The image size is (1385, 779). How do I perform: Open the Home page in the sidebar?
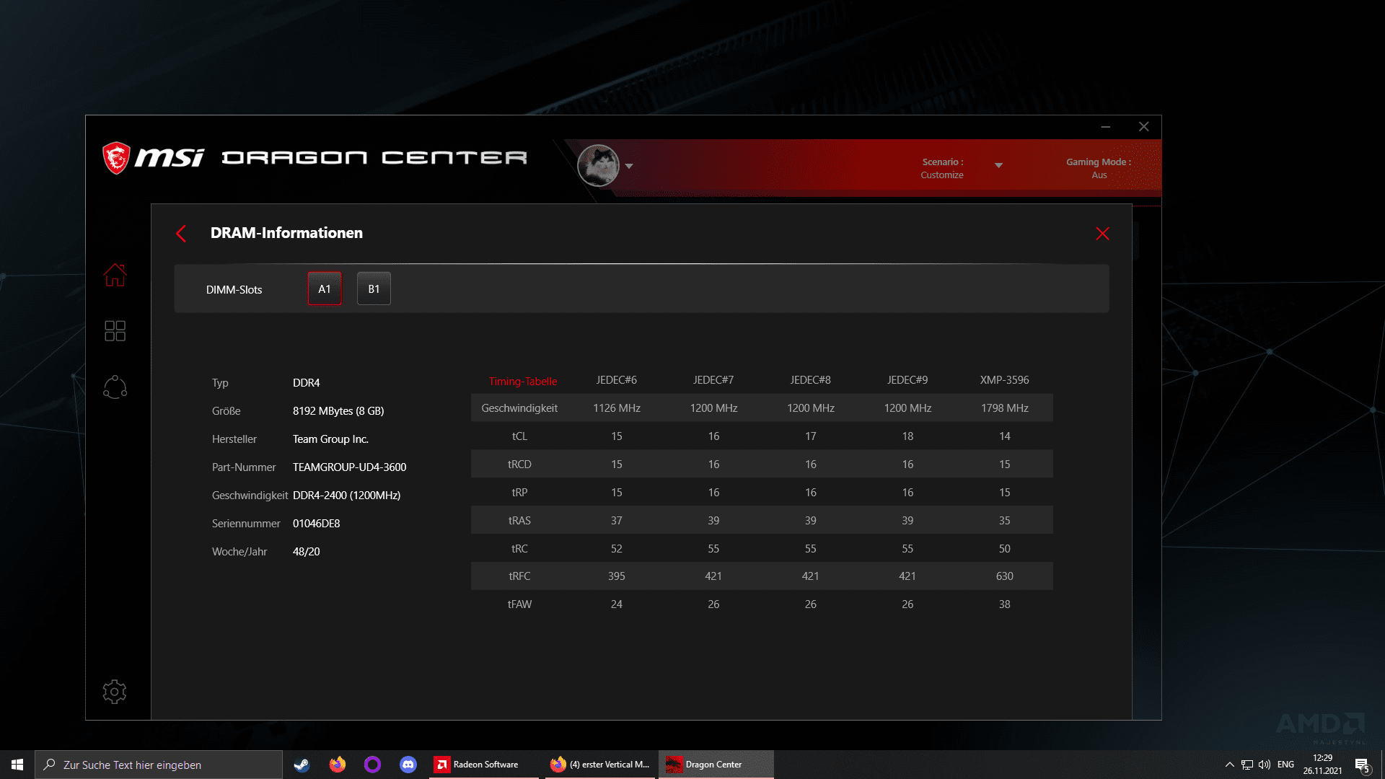(115, 275)
